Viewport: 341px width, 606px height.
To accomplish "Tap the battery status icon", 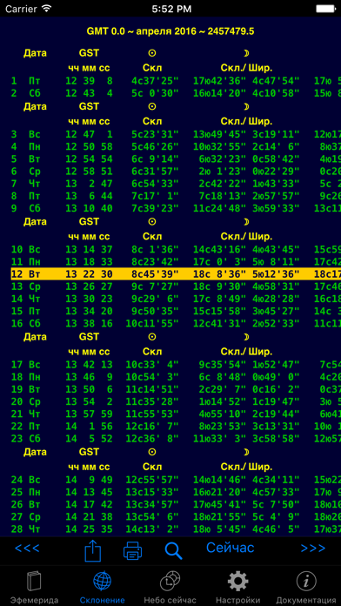I will coord(325,8).
